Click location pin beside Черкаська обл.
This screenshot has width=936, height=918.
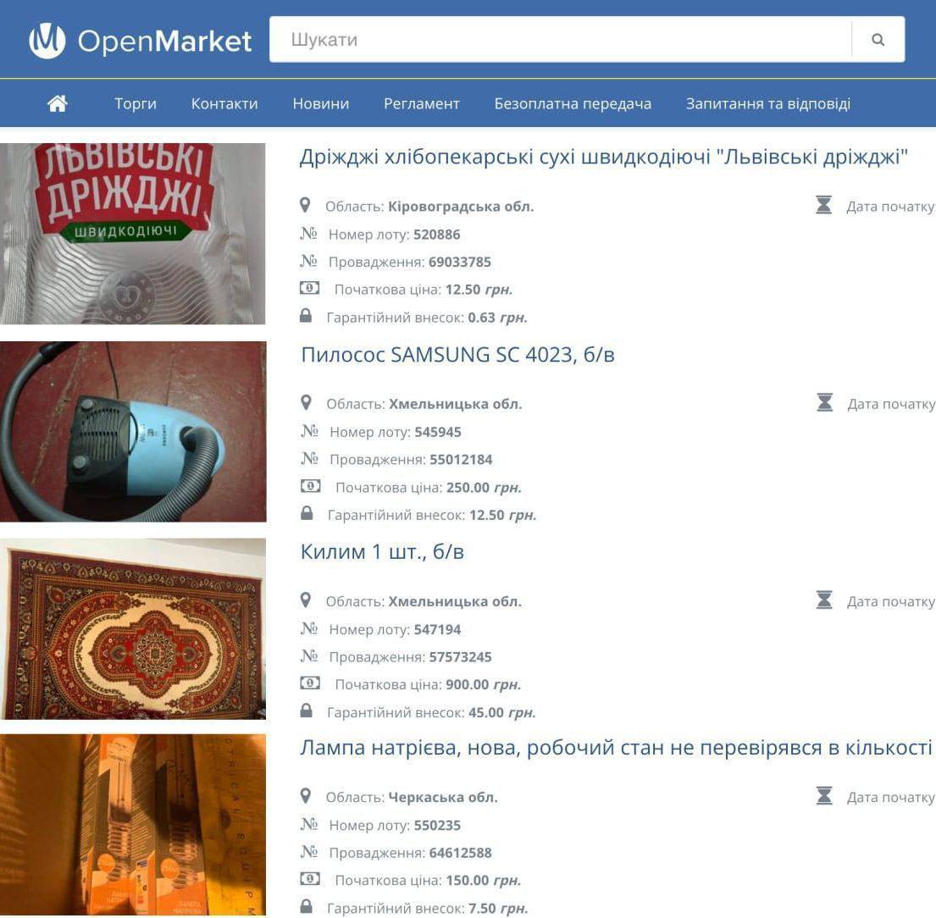coord(305,796)
